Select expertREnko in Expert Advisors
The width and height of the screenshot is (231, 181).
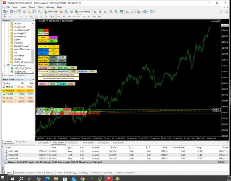point(20,72)
